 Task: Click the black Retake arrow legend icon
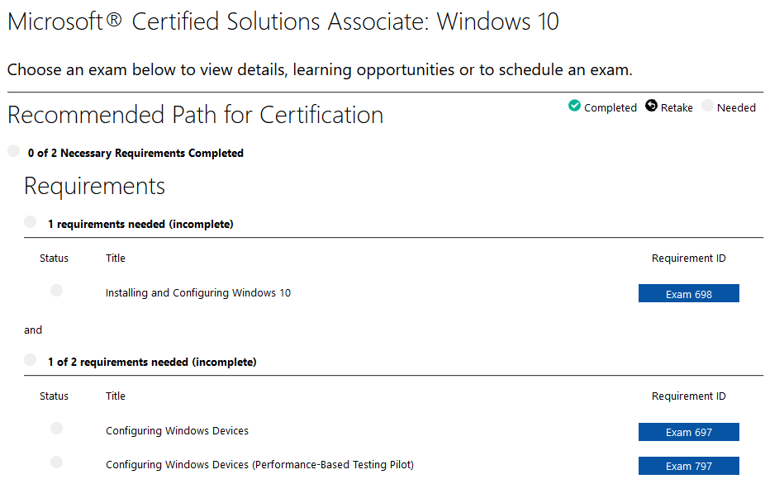pos(651,106)
